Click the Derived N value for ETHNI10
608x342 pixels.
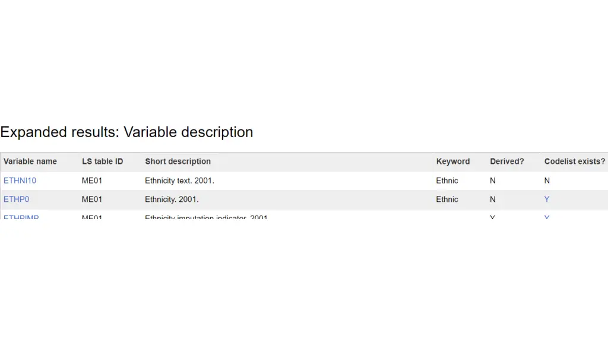point(492,180)
